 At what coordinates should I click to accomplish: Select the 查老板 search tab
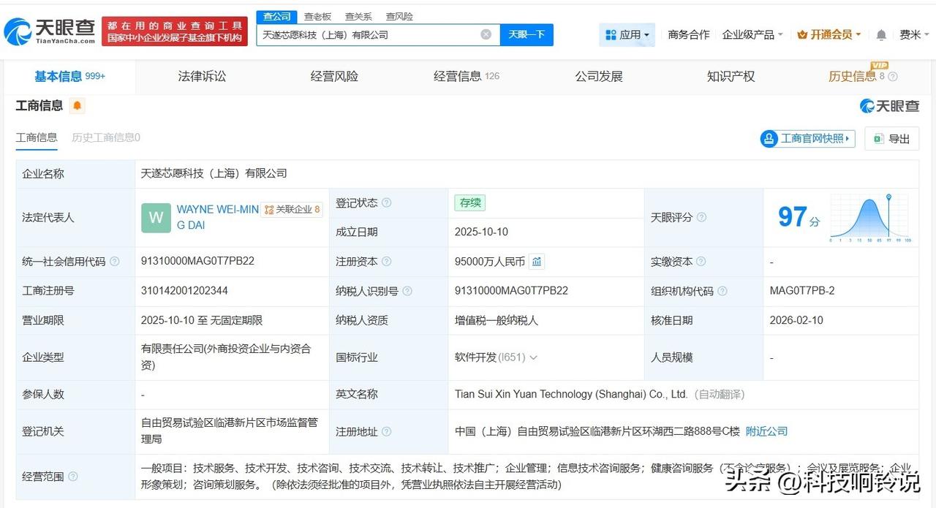317,16
